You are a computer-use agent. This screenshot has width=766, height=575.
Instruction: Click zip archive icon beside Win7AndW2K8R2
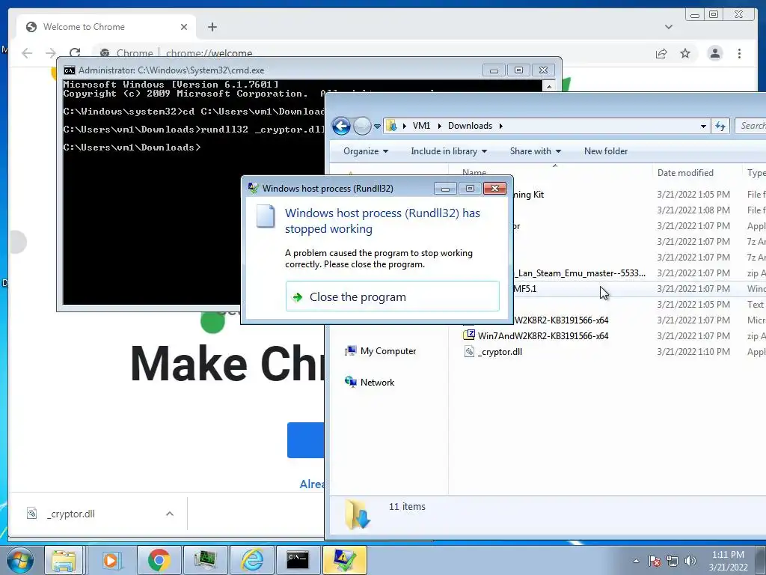(469, 335)
